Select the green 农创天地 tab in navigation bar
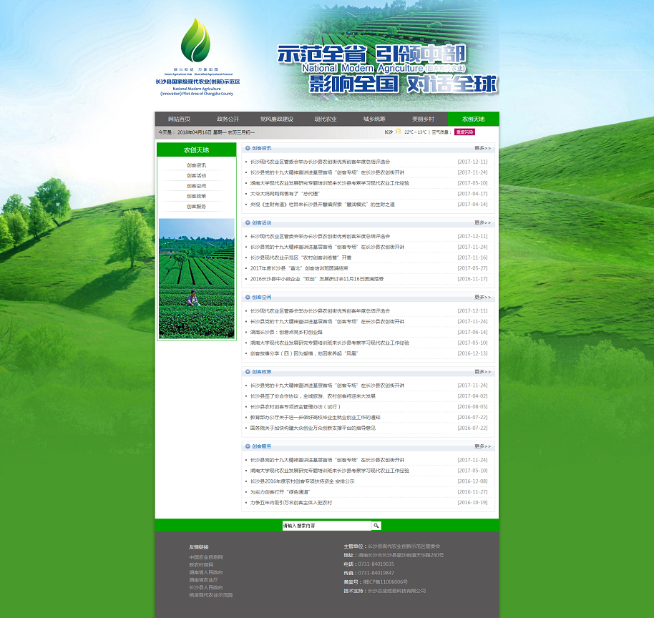 (474, 119)
